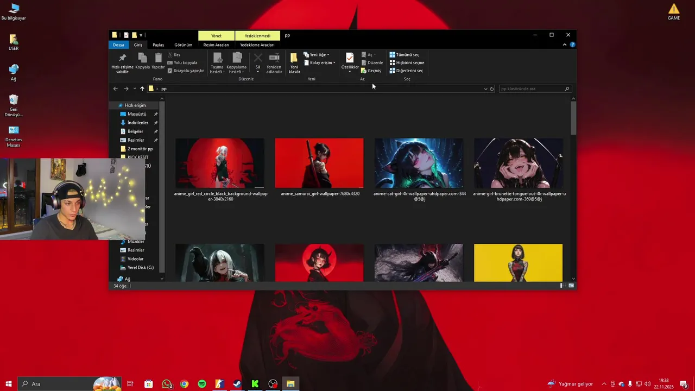Click Tümünü seç select all

click(404, 55)
